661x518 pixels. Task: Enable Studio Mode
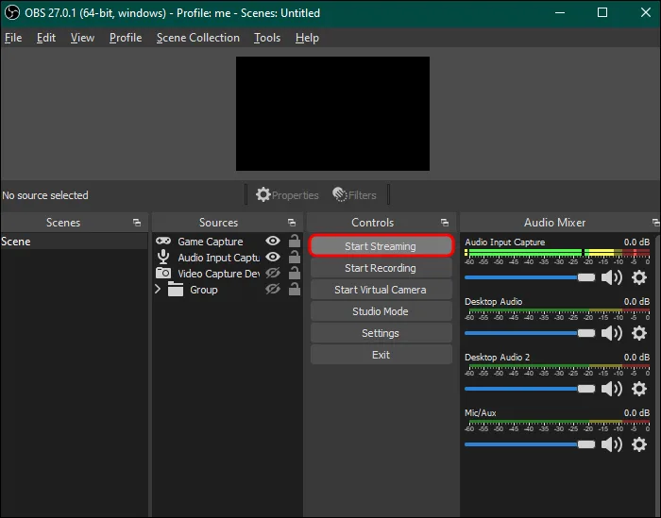pos(381,311)
